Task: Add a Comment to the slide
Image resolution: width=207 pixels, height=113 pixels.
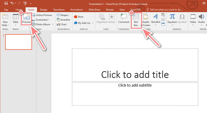Action: (x=124, y=19)
